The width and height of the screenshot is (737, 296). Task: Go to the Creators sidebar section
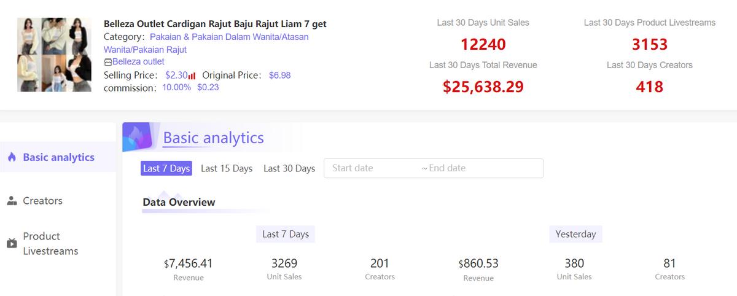pyautogui.click(x=42, y=201)
